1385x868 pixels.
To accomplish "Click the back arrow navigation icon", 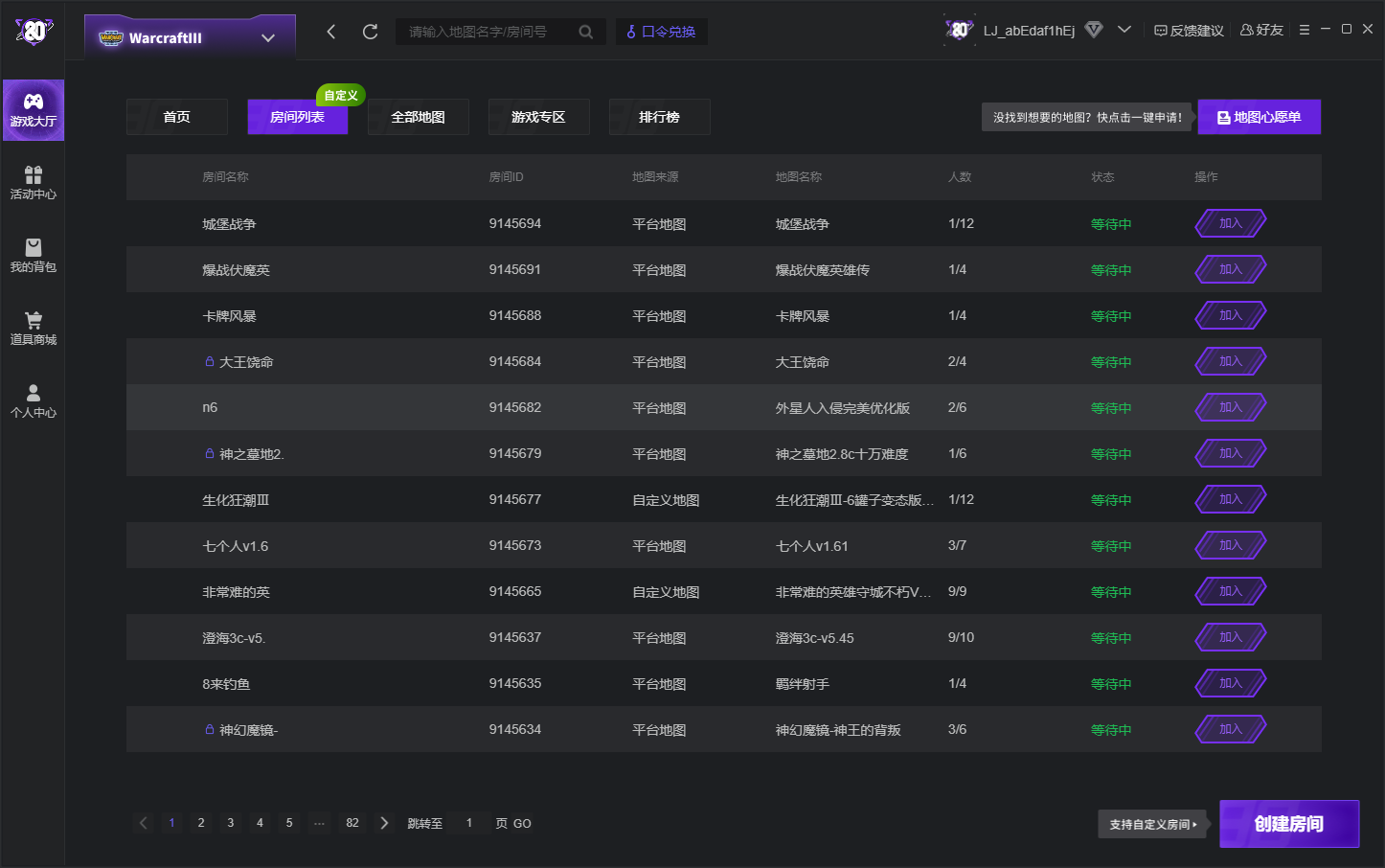I will click(x=331, y=32).
